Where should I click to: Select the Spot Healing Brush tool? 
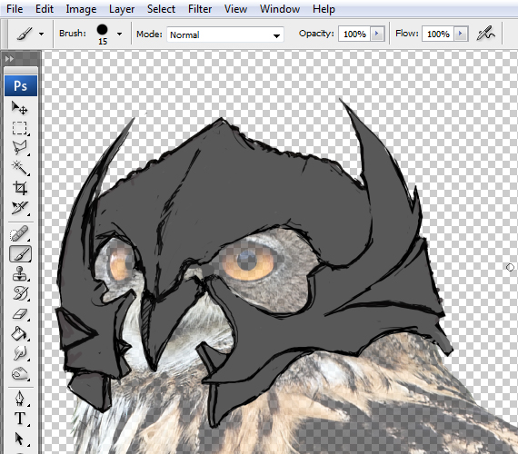pos(20,234)
